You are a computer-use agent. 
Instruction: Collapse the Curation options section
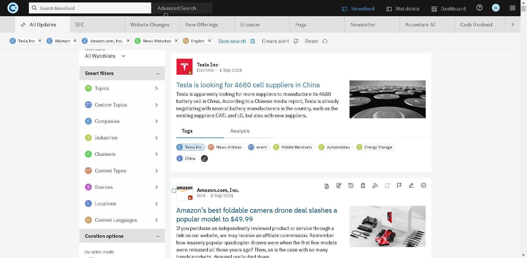tap(158, 236)
